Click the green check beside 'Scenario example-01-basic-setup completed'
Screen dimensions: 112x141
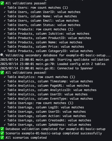pyautogui.click(x=2, y=133)
